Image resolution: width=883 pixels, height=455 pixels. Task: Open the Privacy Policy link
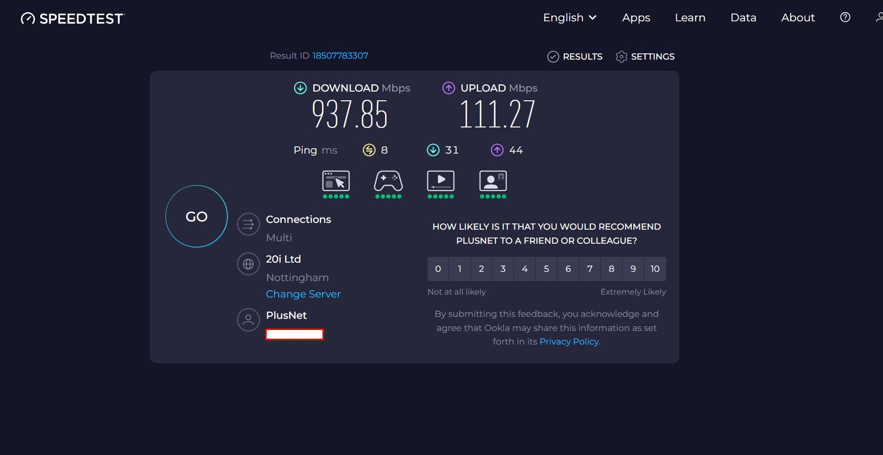(x=569, y=342)
